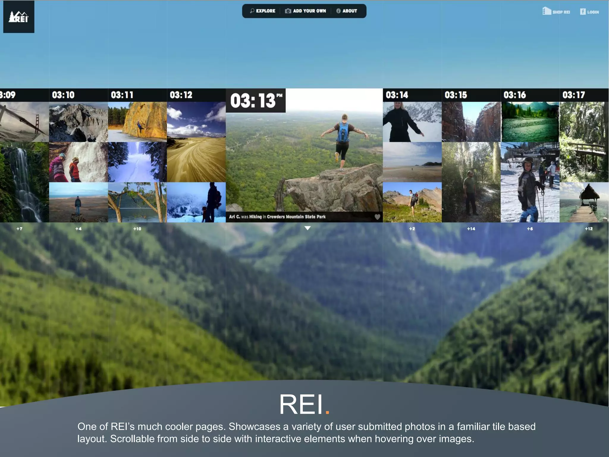The image size is (609, 457).
Task: Click the REI logo in the corner
Action: pos(19,17)
